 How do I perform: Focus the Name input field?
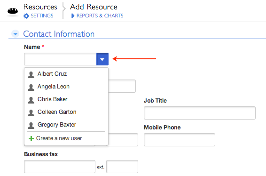61,59
